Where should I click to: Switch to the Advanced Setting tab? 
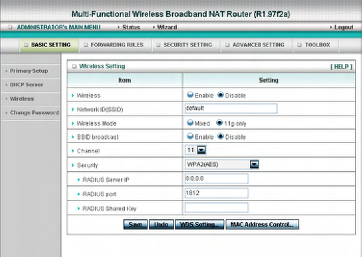click(256, 45)
